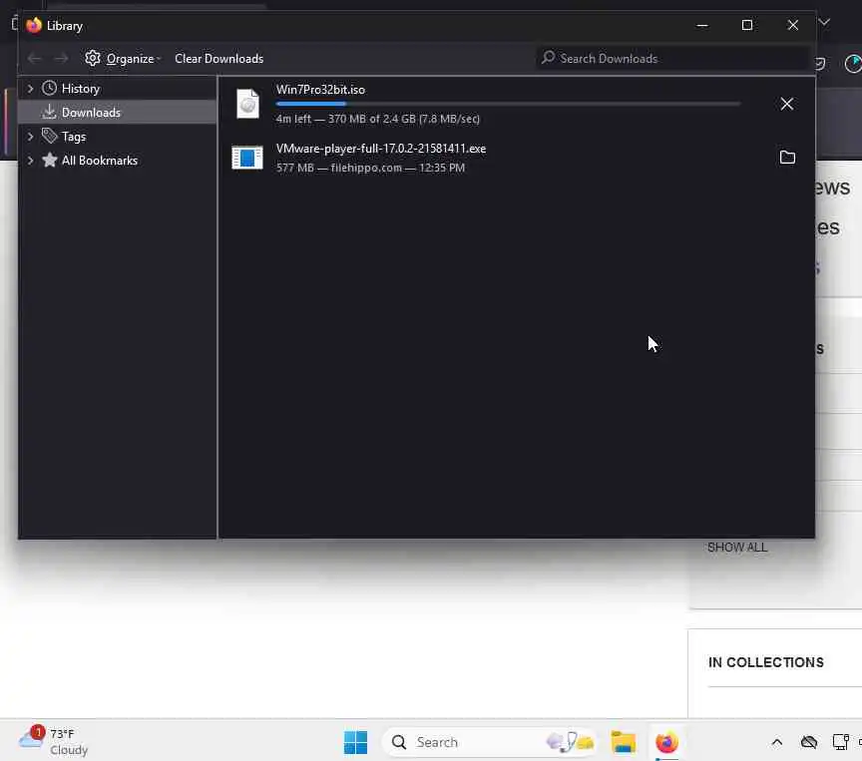
Task: Click the '577 MB — filehippo.com' details text
Action: coord(370,168)
